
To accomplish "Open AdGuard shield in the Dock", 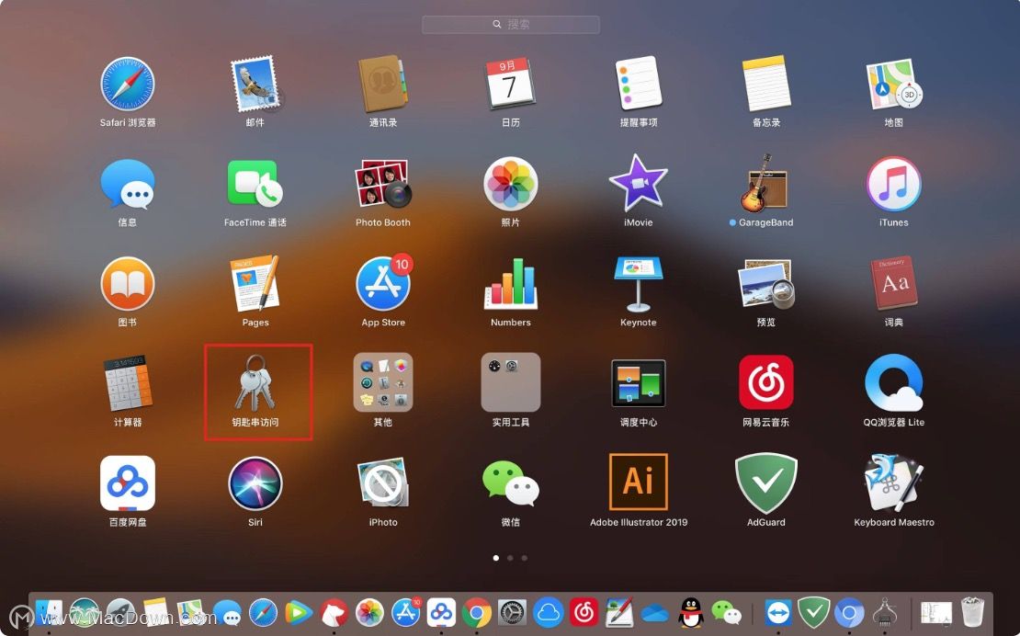I will [x=814, y=613].
